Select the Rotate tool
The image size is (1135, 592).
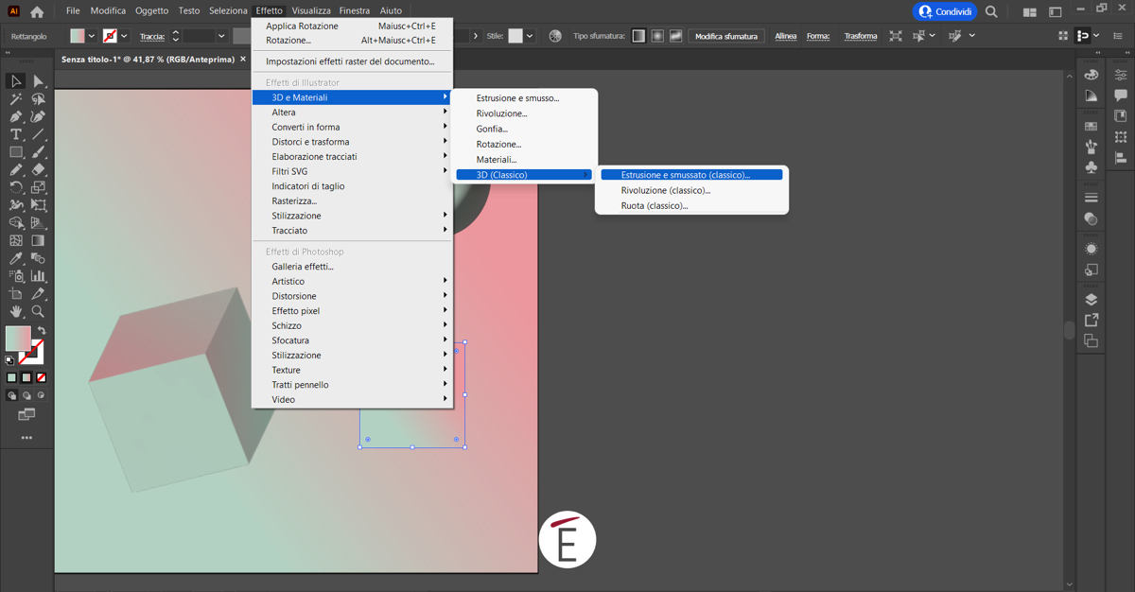tap(16, 187)
